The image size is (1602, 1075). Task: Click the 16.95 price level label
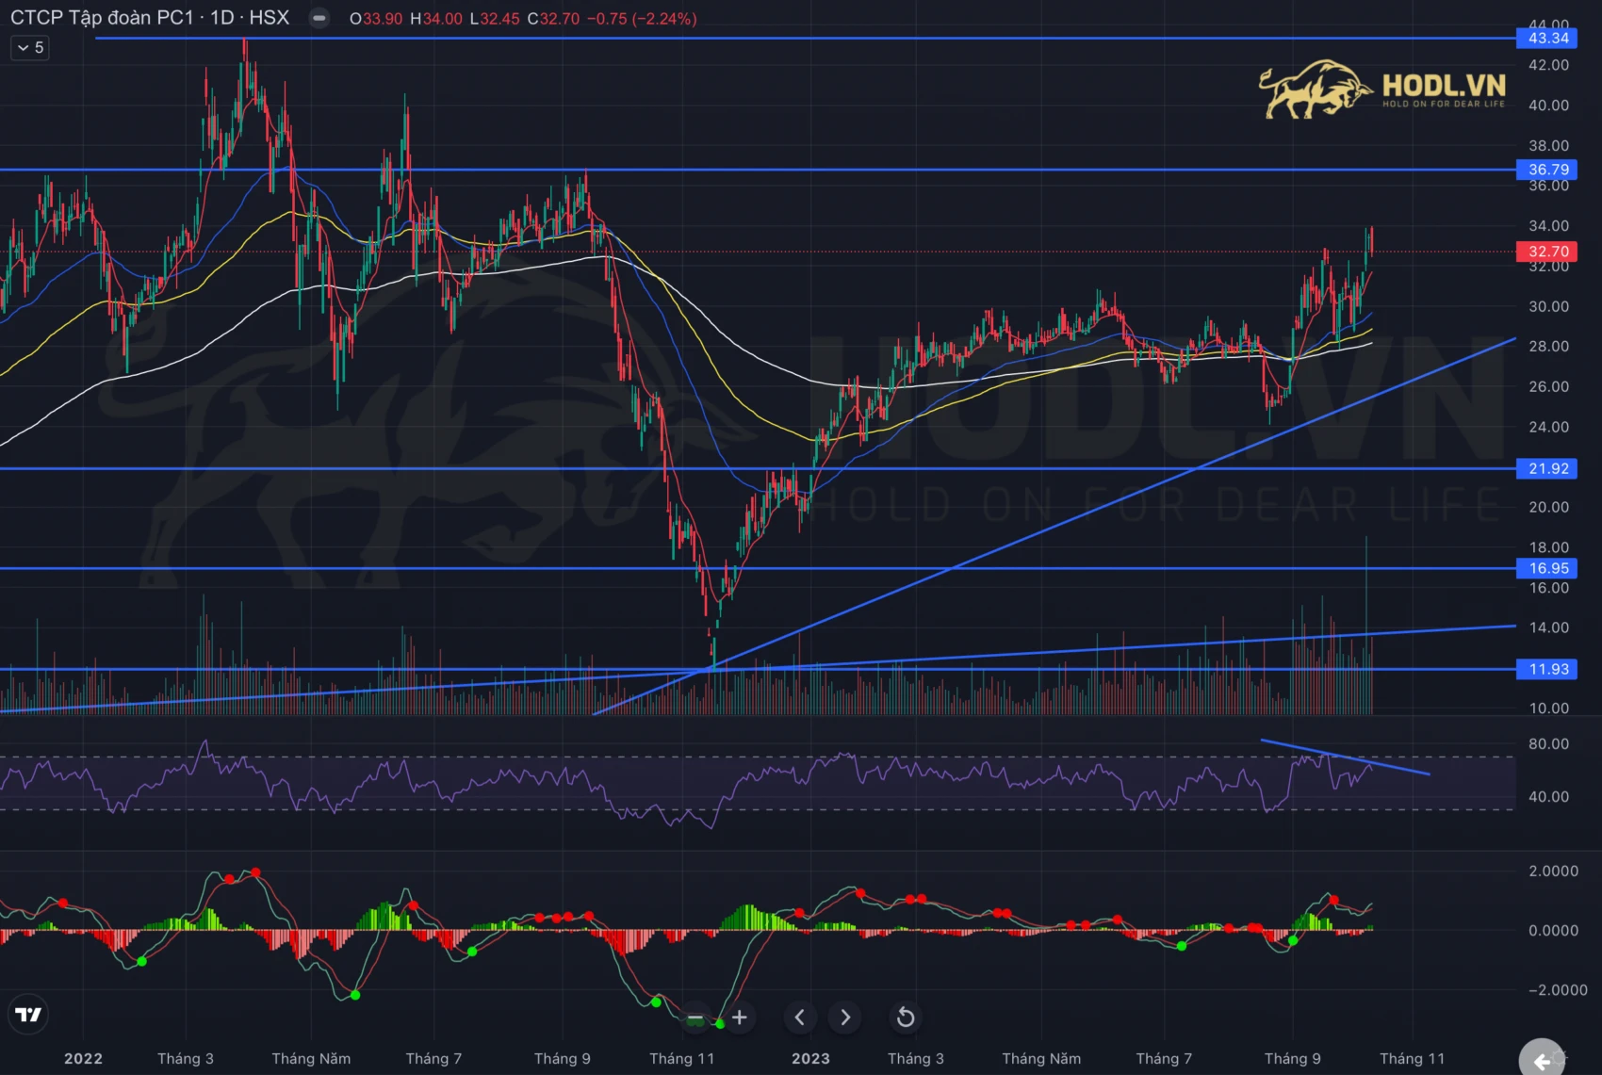pyautogui.click(x=1547, y=568)
